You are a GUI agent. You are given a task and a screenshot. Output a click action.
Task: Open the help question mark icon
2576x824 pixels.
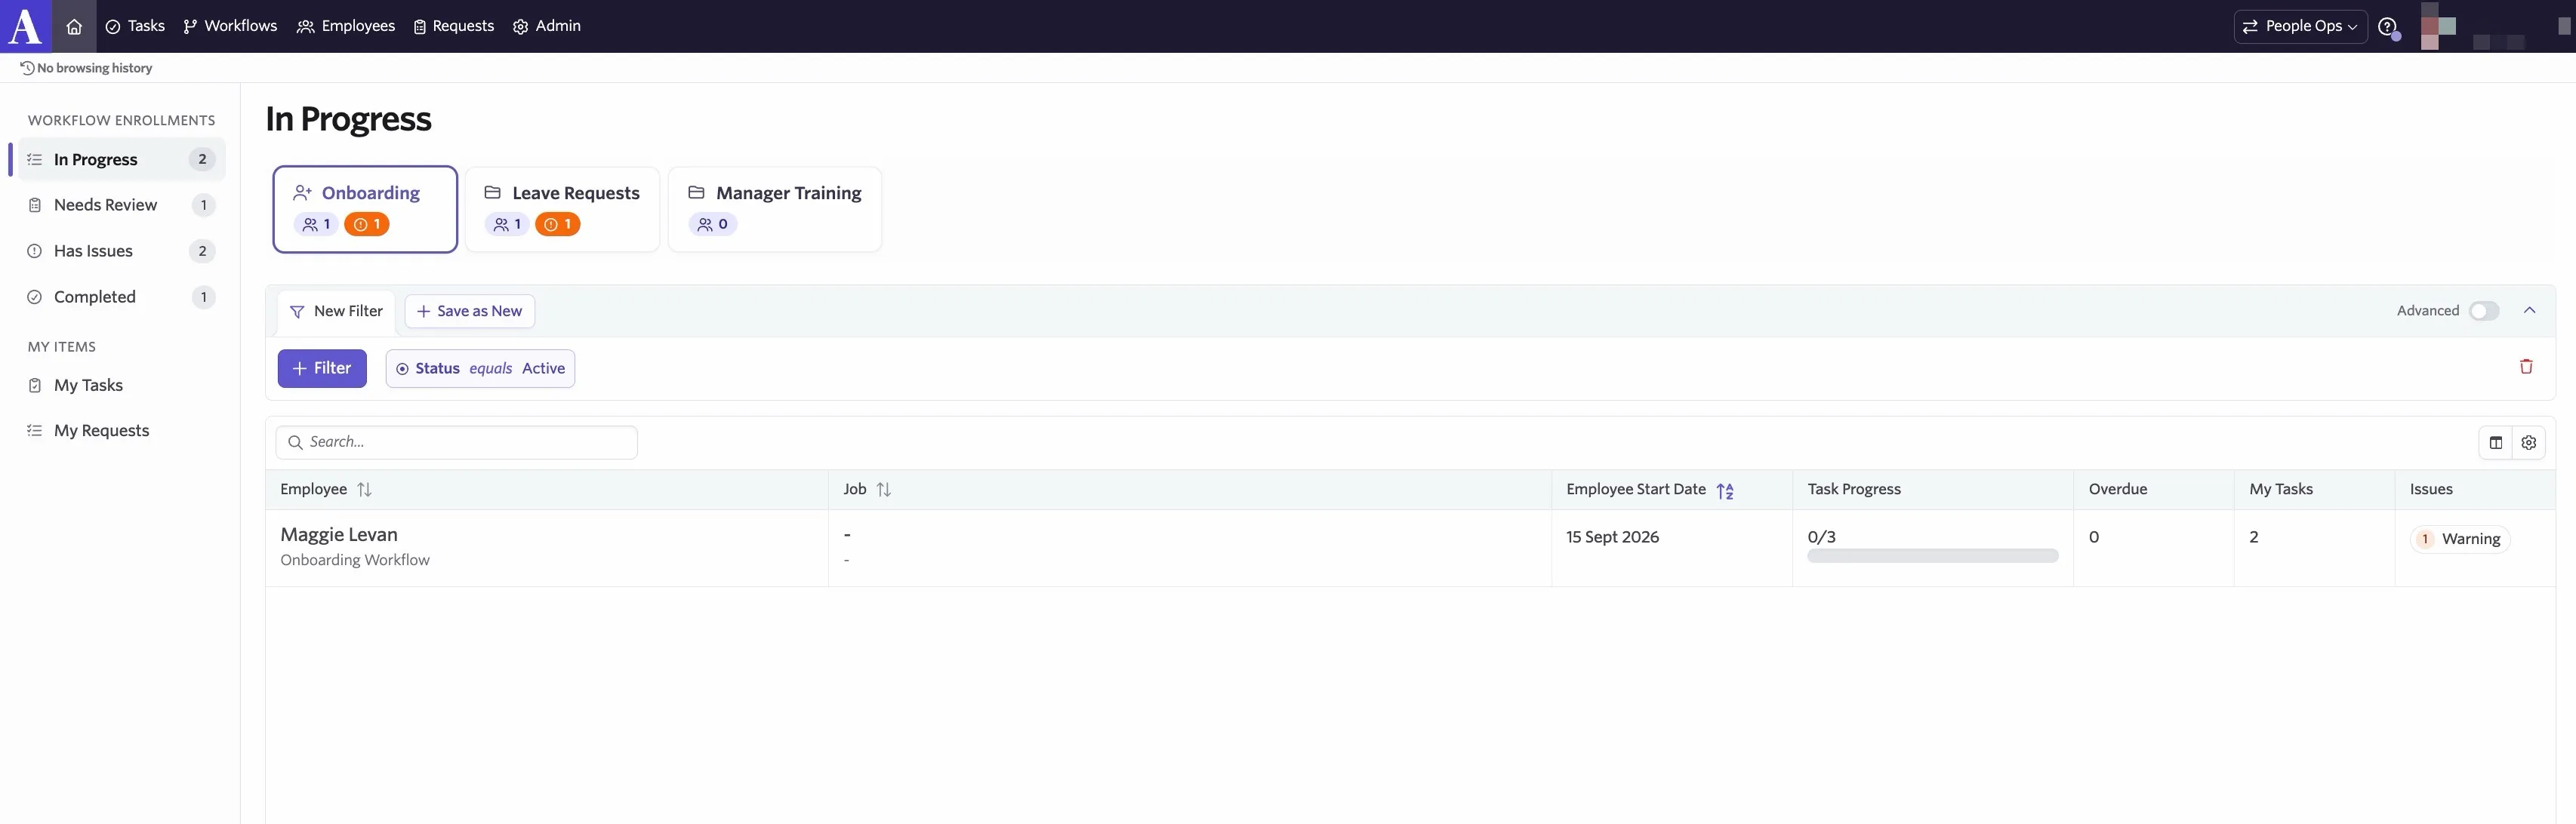click(2387, 27)
